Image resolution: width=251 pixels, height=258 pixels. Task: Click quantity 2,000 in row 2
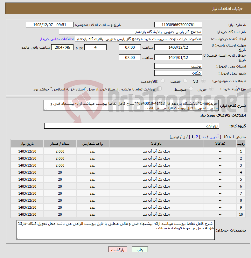(x=60, y=158)
